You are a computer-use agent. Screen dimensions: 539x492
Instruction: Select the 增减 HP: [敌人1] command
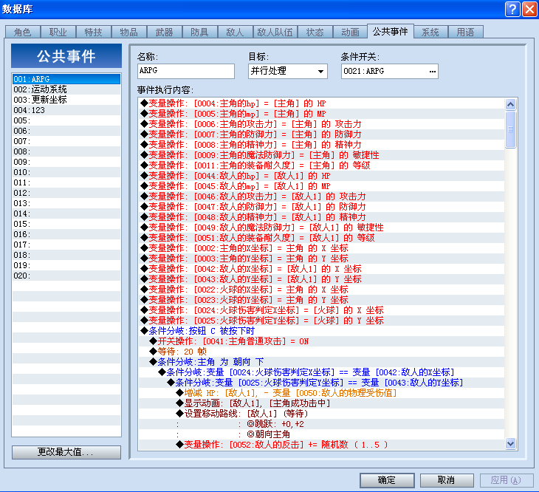point(321,392)
